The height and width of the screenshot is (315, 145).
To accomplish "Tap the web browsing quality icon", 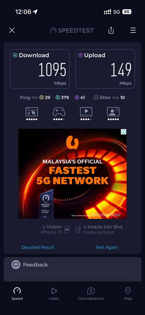I will point(32,112).
